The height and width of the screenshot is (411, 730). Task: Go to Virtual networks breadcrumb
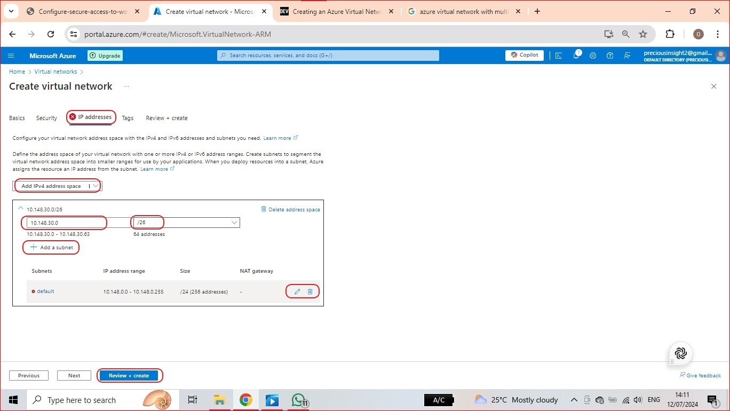click(56, 72)
